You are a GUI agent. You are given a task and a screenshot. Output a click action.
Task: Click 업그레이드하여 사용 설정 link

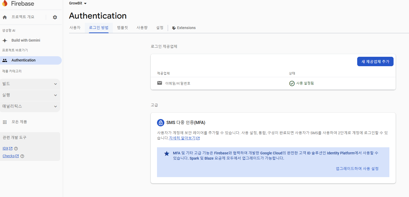coord(357,169)
